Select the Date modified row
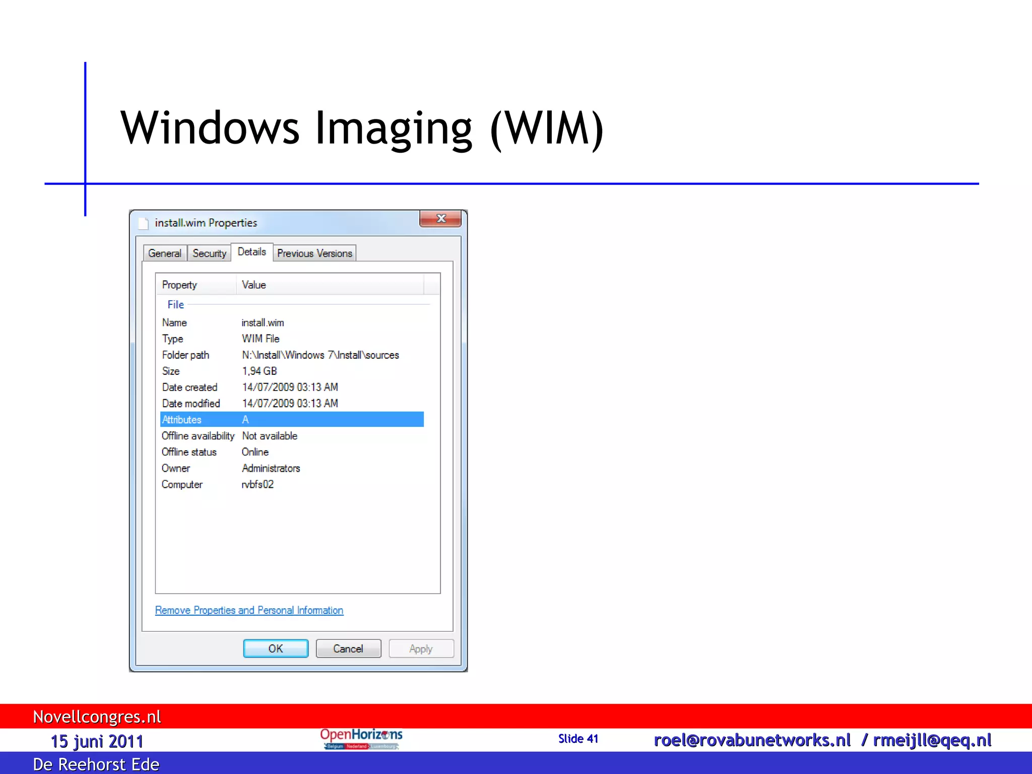 pyautogui.click(x=292, y=403)
